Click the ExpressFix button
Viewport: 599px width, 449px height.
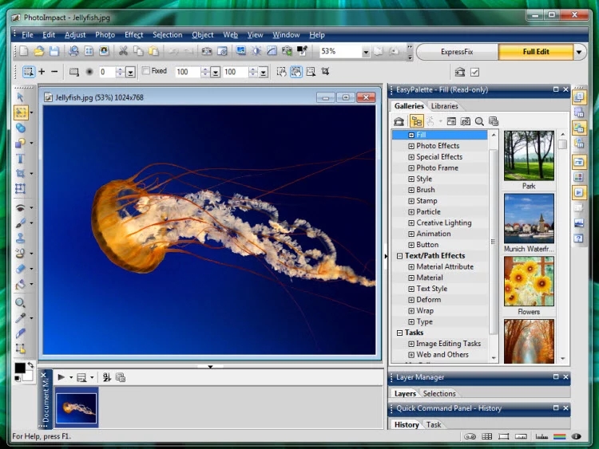457,52
